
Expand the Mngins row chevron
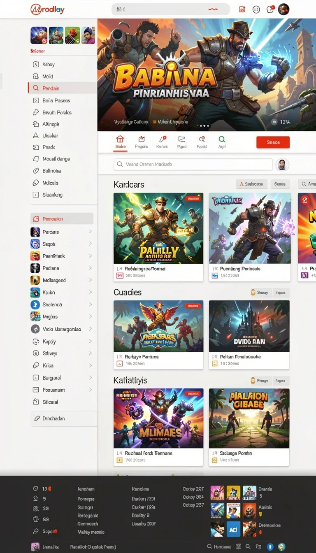coord(90,317)
